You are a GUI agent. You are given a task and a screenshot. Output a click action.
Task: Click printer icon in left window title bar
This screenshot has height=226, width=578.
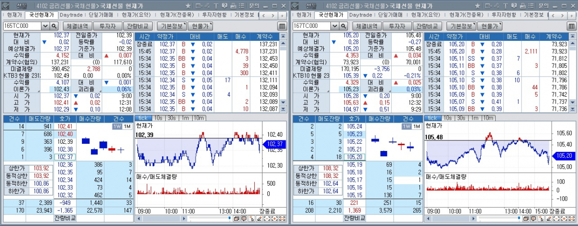coord(233,6)
